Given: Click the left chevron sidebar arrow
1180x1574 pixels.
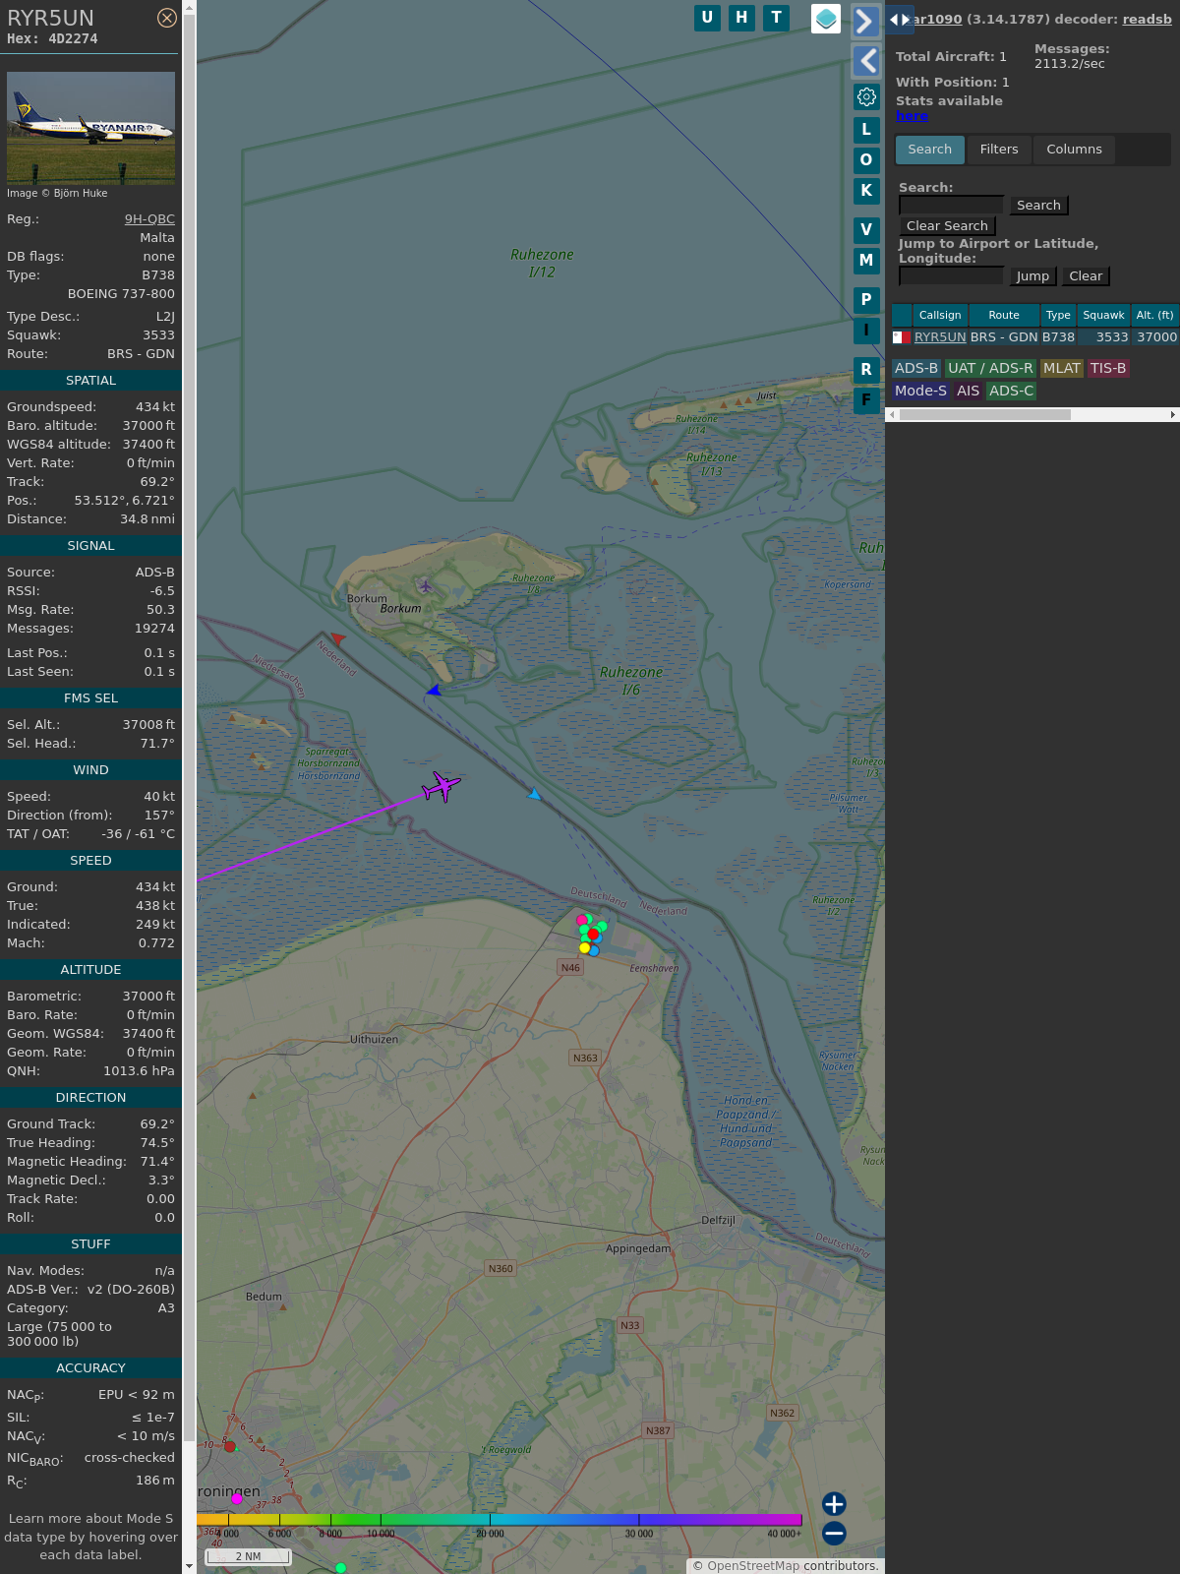Looking at the screenshot, I should (865, 61).
